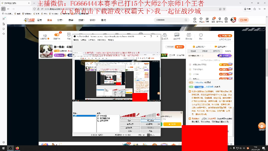Open the Windows notification center icon
The width and height of the screenshot is (268, 151).
tap(264, 148)
